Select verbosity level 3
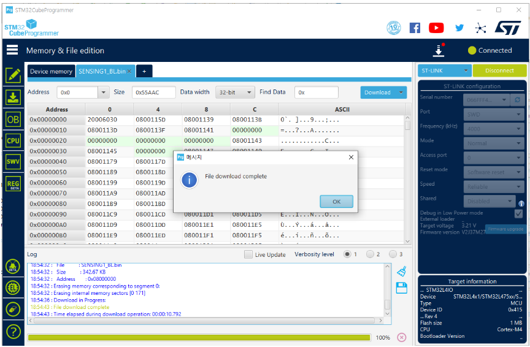 [393, 254]
